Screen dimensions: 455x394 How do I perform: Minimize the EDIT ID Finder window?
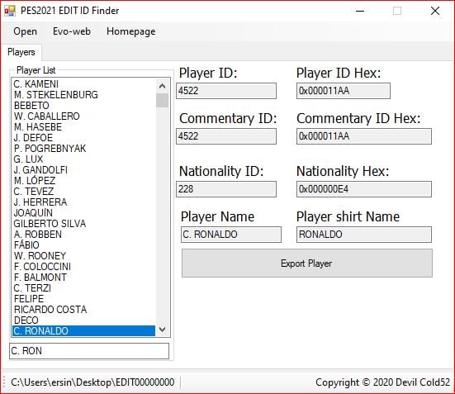(360, 11)
